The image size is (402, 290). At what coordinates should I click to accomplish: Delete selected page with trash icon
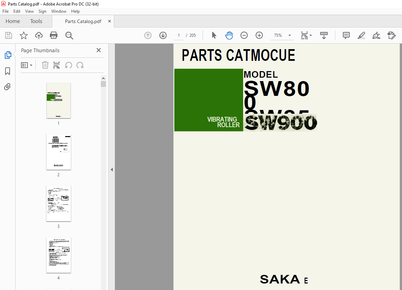coord(45,65)
